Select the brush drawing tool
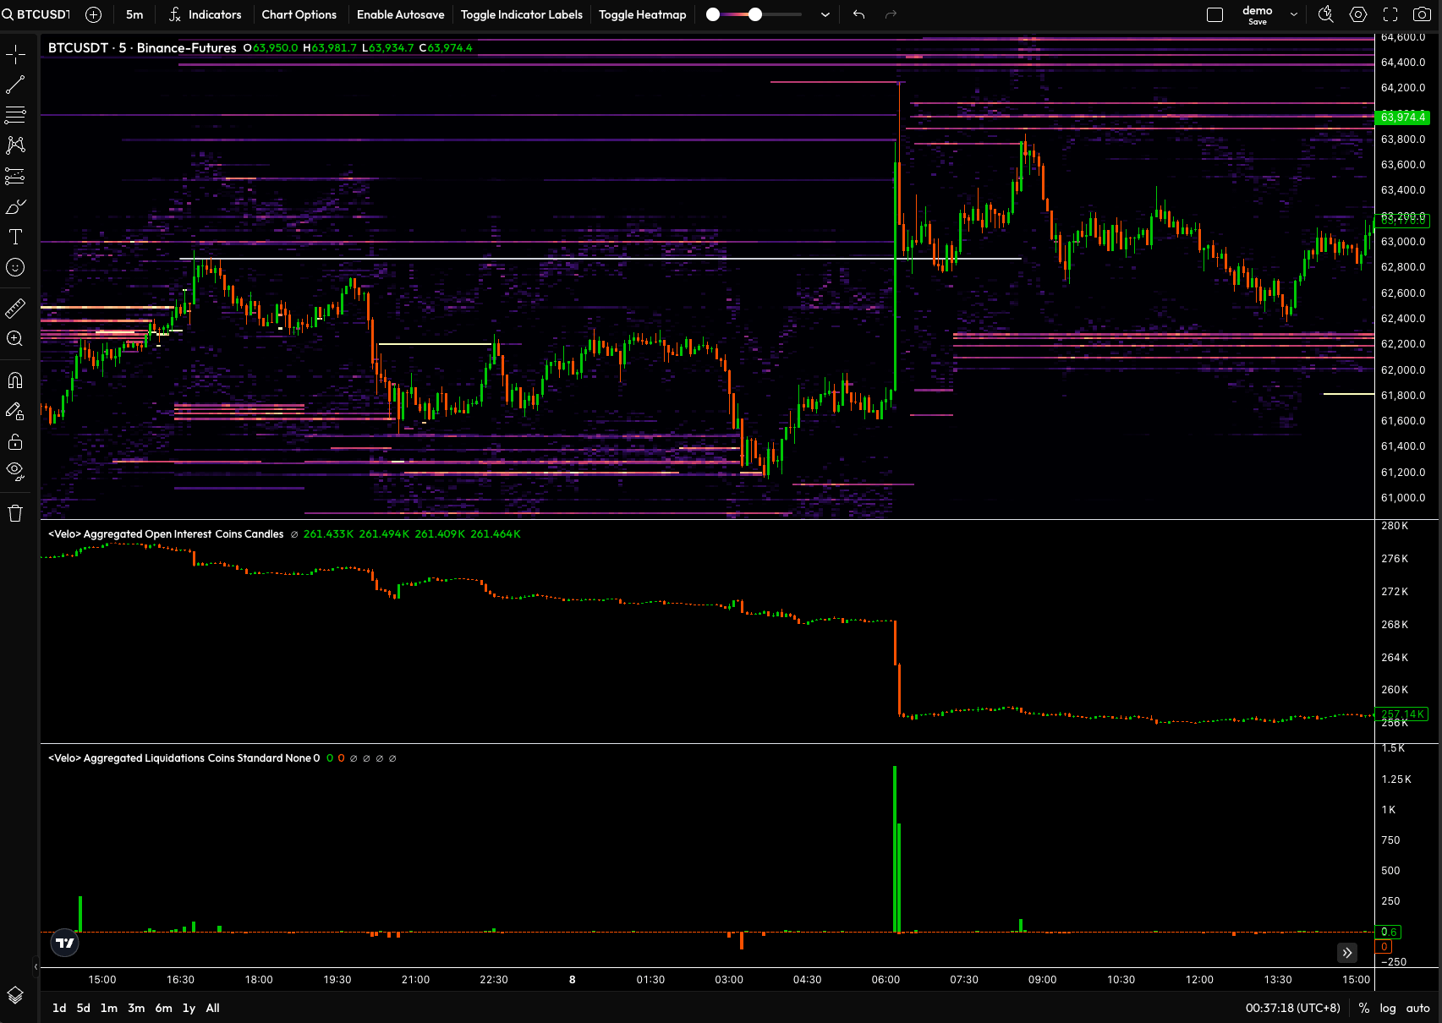The image size is (1442, 1023). pyautogui.click(x=15, y=206)
